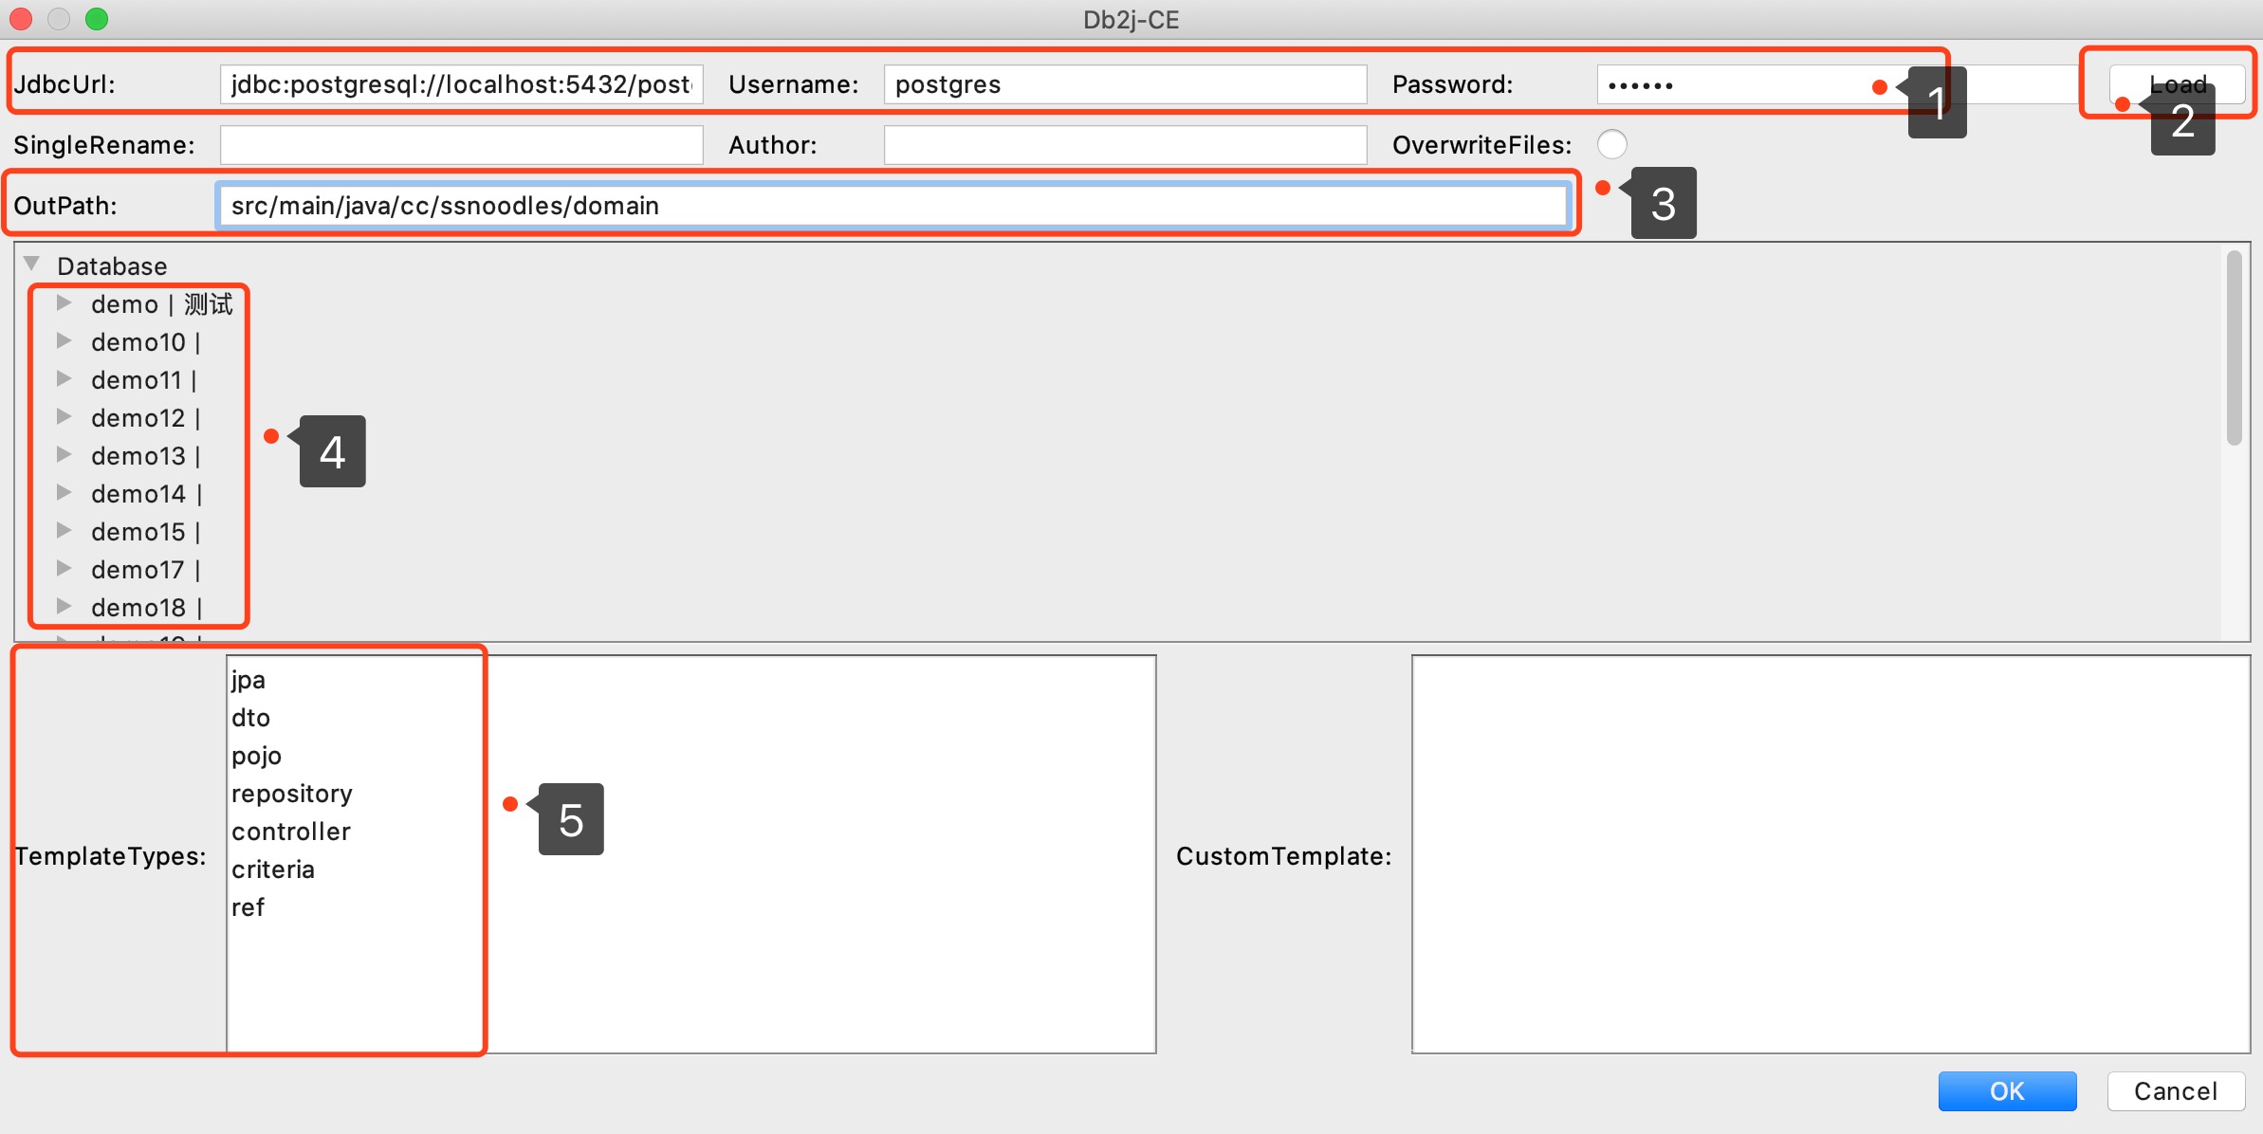The image size is (2263, 1134).
Task: Click into the Author text field
Action: click(1125, 145)
